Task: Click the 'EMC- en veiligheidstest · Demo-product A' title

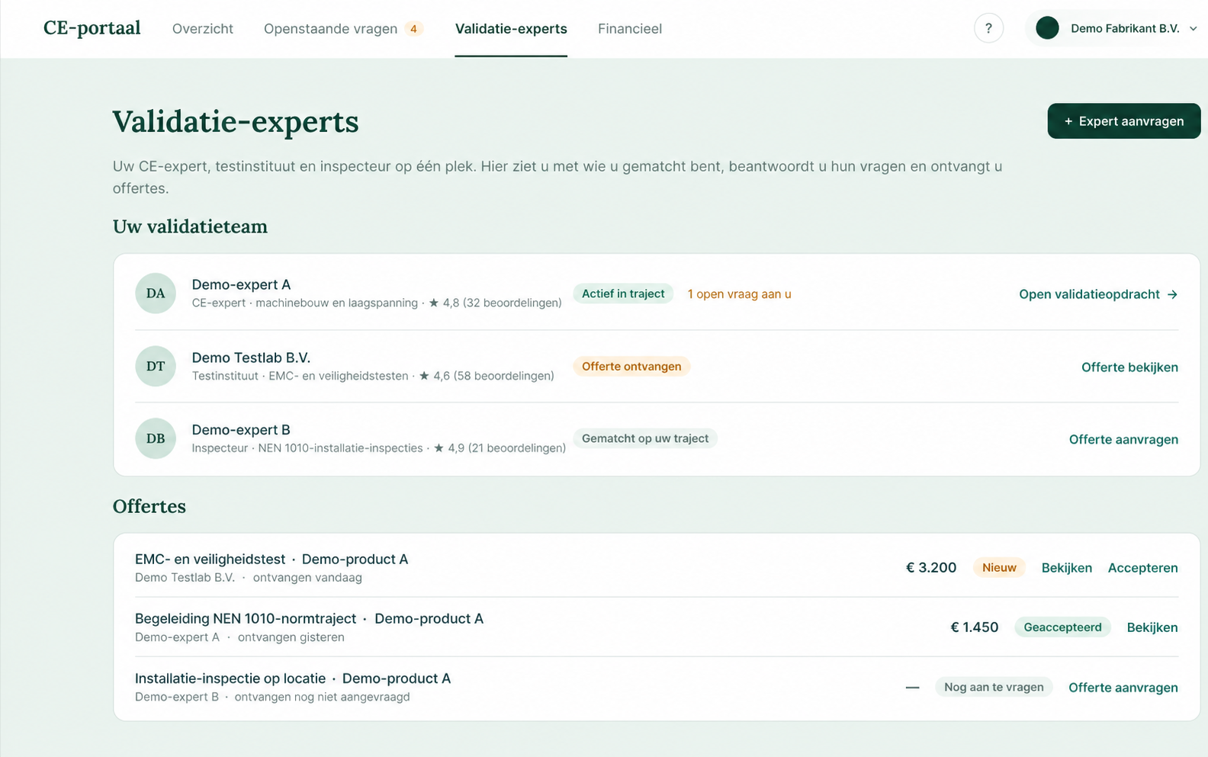Action: pyautogui.click(x=271, y=560)
